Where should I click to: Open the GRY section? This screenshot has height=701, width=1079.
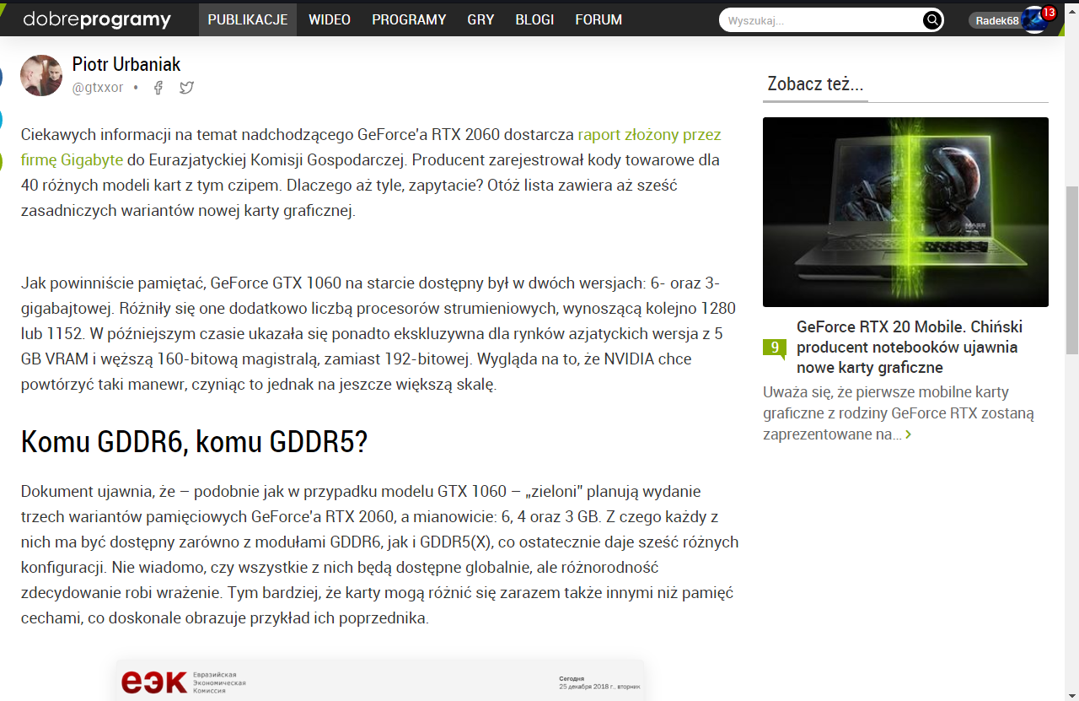point(480,19)
